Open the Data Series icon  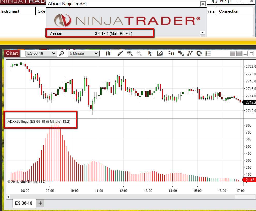click(181, 53)
